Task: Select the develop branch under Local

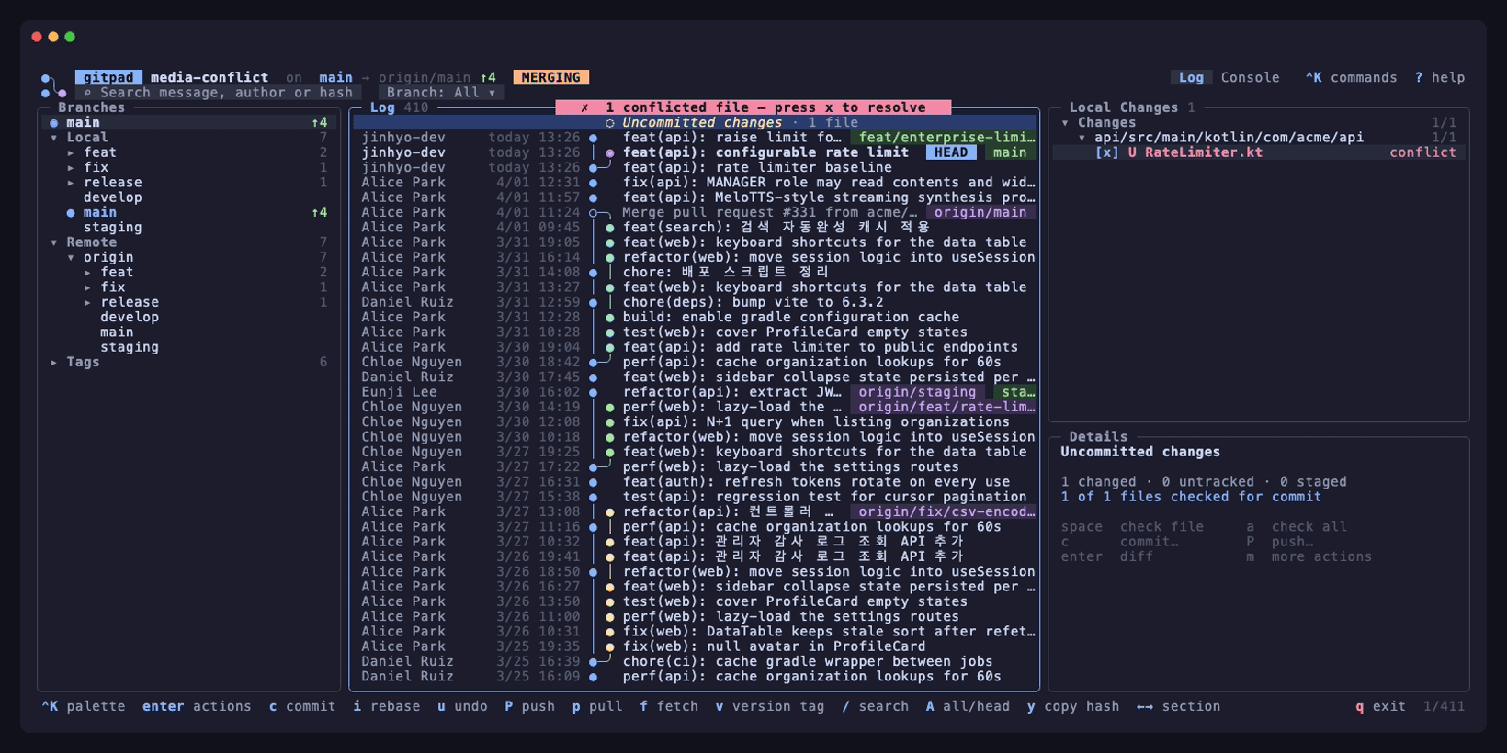Action: click(113, 197)
